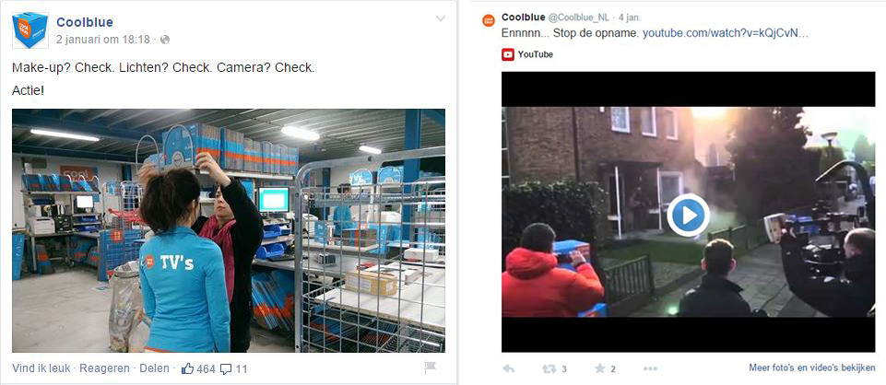Open the Coolblue page name link
The height and width of the screenshot is (385, 886).
coord(85,22)
